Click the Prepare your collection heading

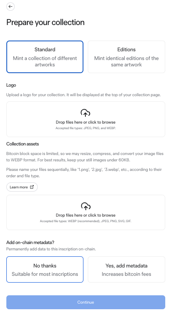click(x=45, y=22)
